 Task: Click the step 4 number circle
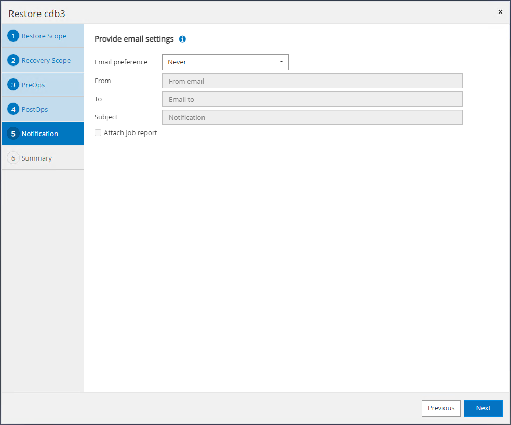tap(13, 109)
